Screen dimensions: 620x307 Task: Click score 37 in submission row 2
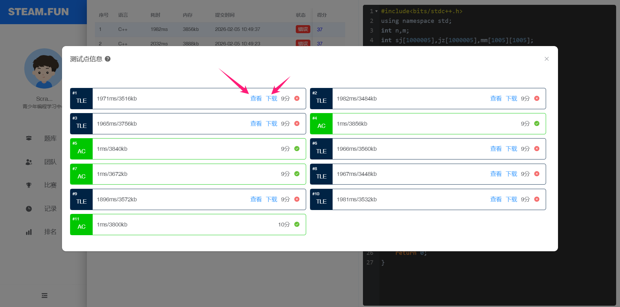pyautogui.click(x=320, y=43)
